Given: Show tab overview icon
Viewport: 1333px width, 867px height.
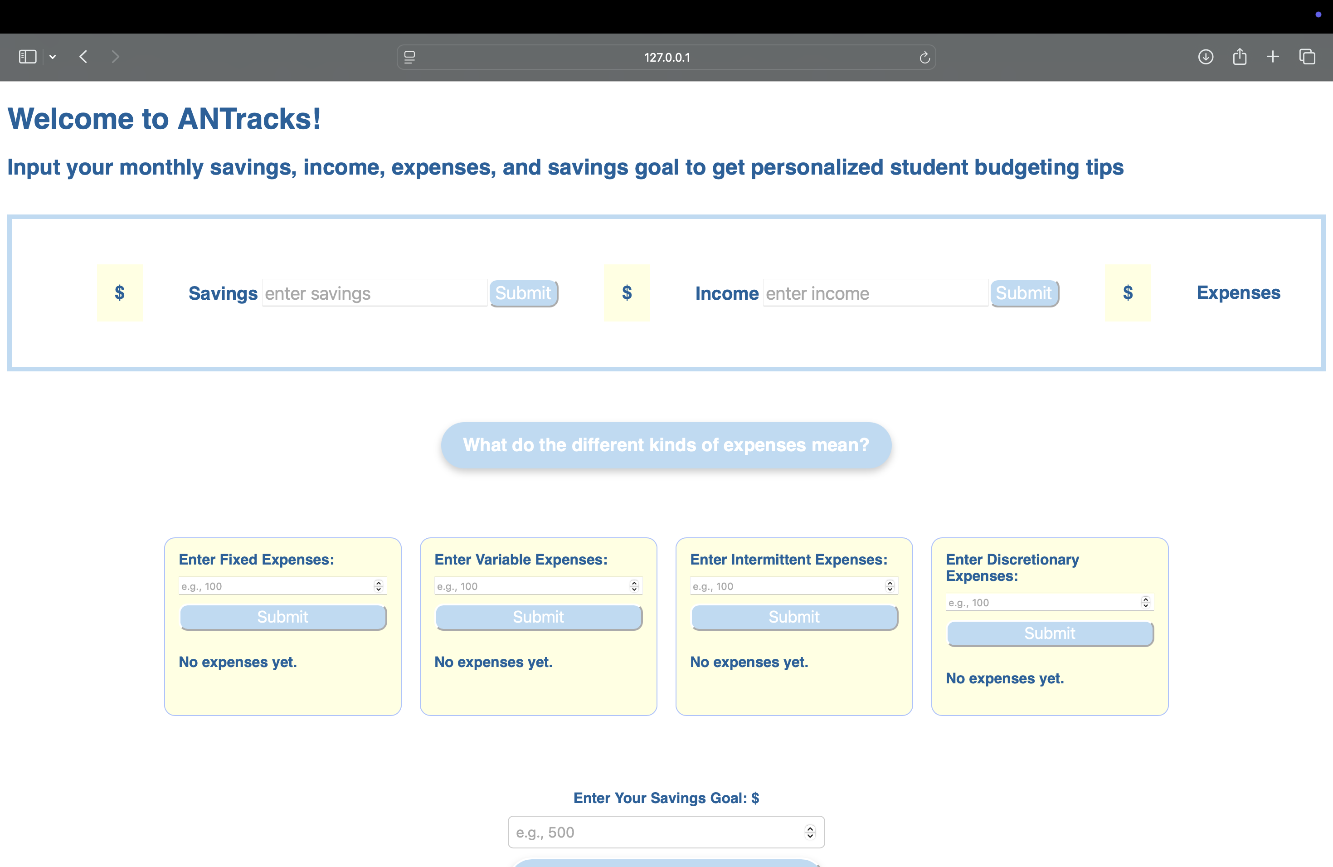Looking at the screenshot, I should [x=1307, y=57].
